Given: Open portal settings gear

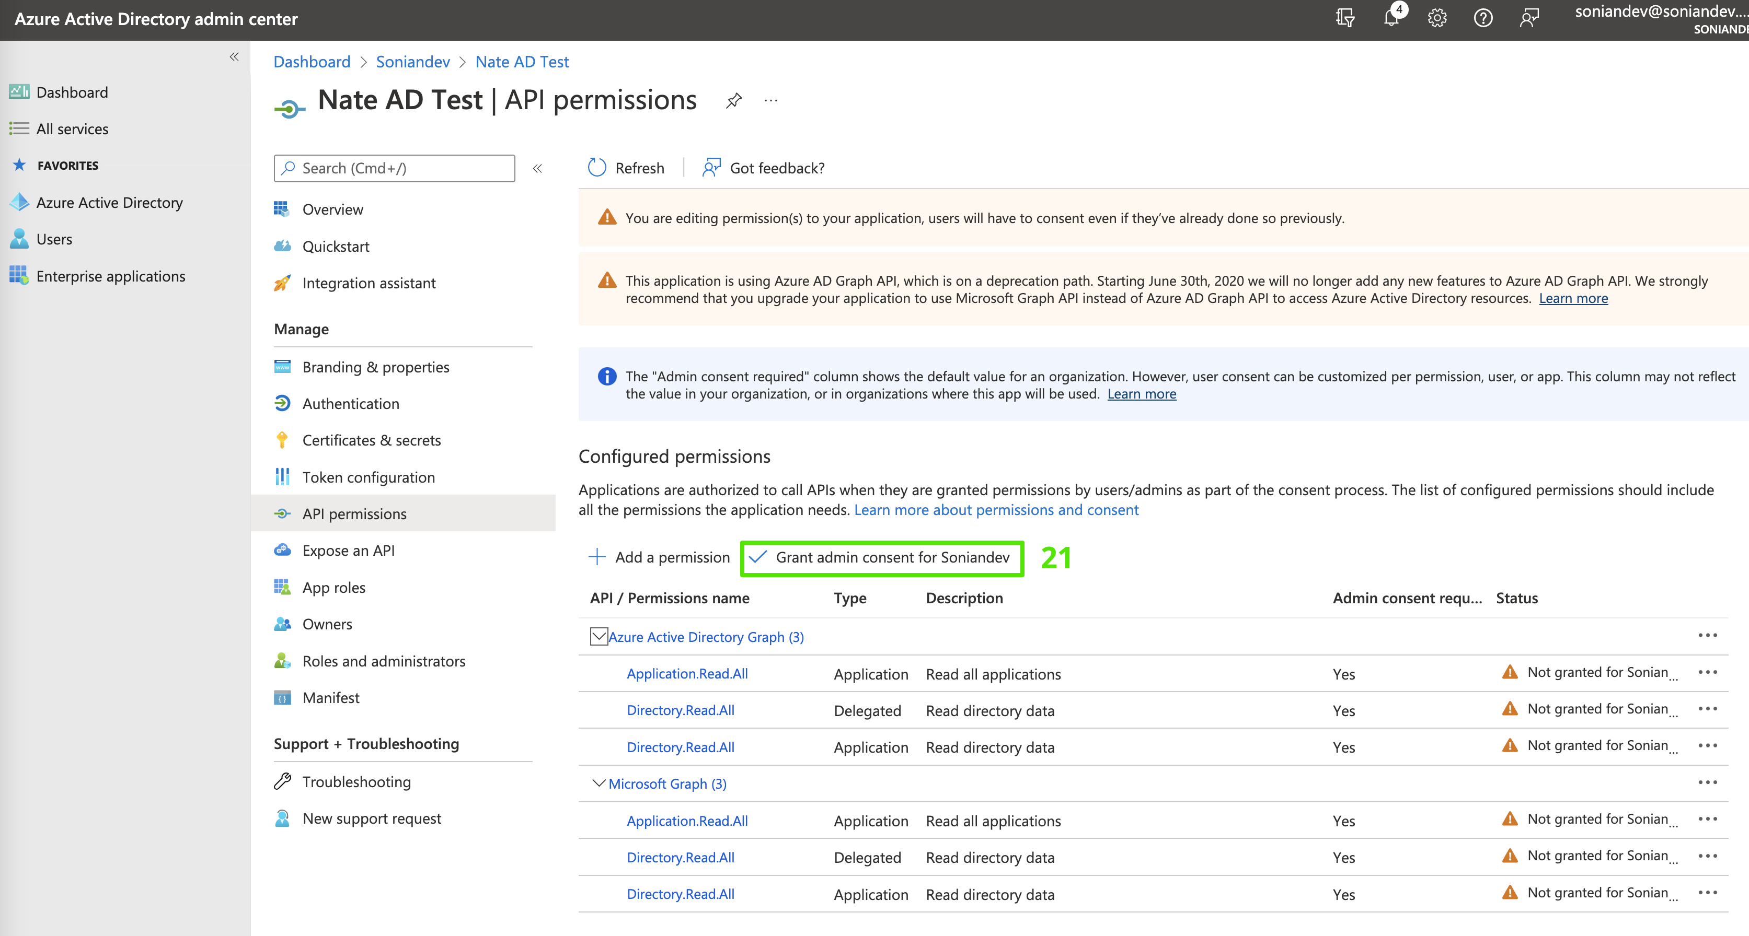Looking at the screenshot, I should point(1436,18).
